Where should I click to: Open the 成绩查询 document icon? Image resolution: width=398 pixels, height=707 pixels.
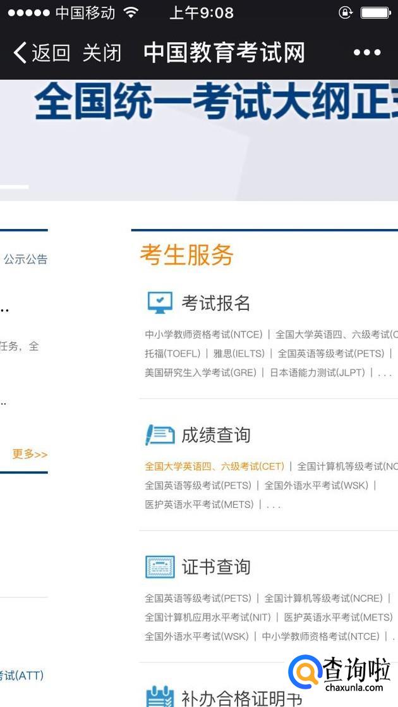coord(160,434)
